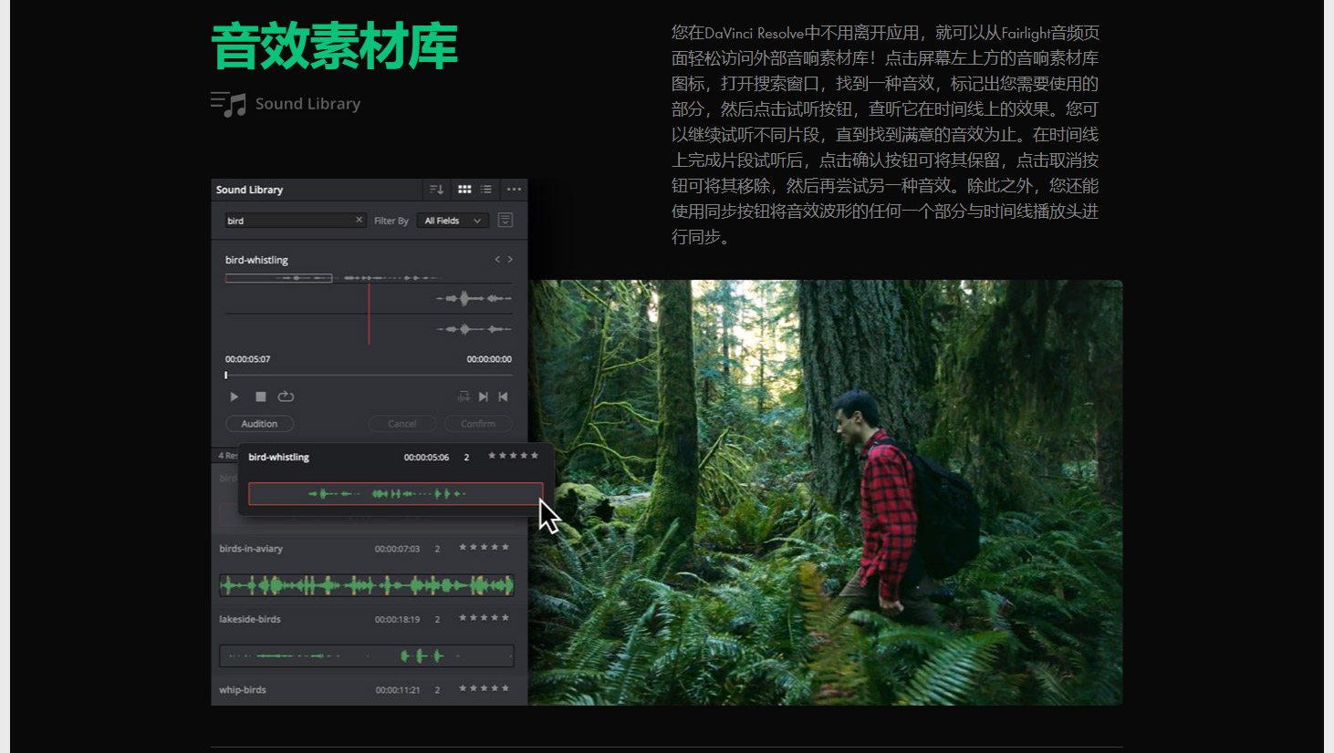This screenshot has height=753, width=1334.
Task: Go to previous clip with left chevron
Action: click(497, 260)
